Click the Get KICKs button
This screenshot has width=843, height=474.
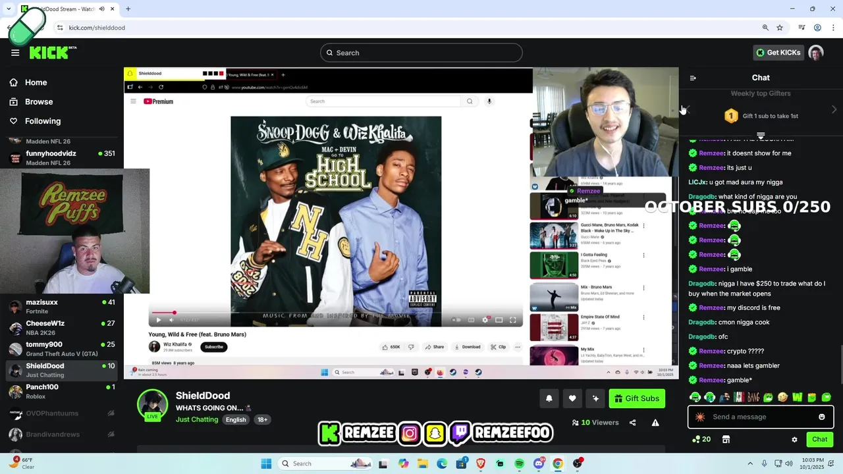coord(778,53)
